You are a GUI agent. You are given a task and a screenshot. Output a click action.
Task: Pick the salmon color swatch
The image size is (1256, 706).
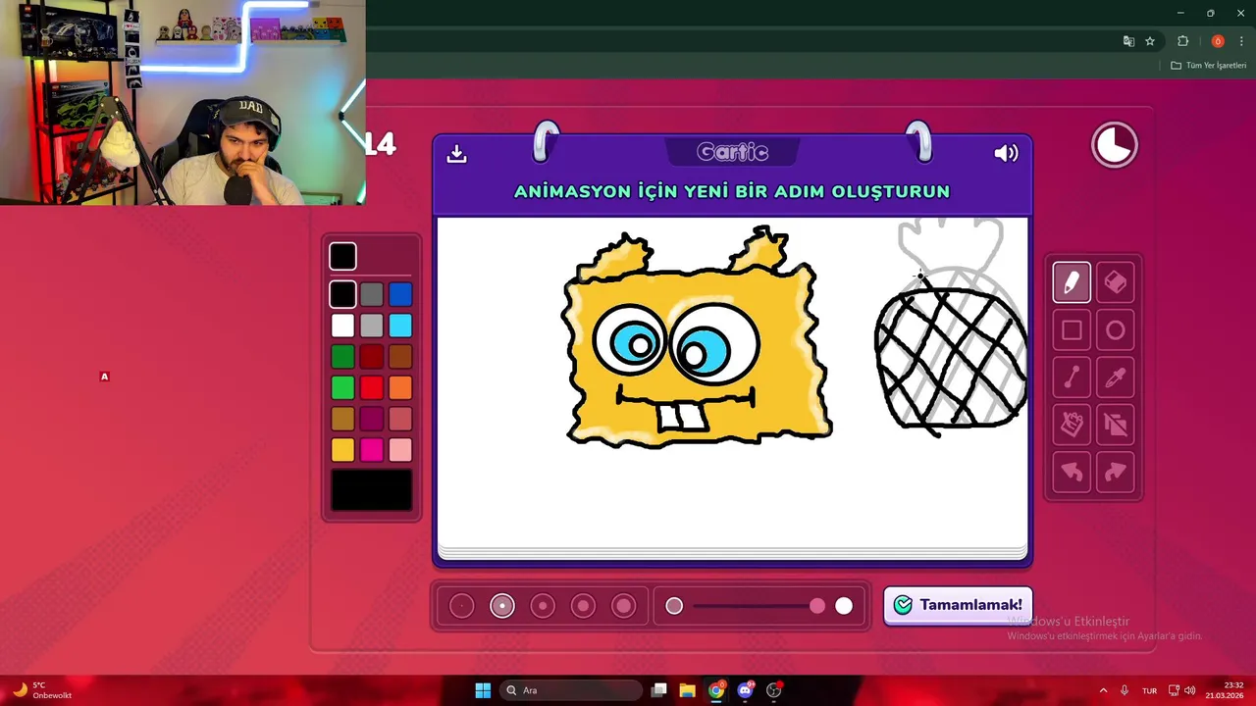[x=400, y=419]
